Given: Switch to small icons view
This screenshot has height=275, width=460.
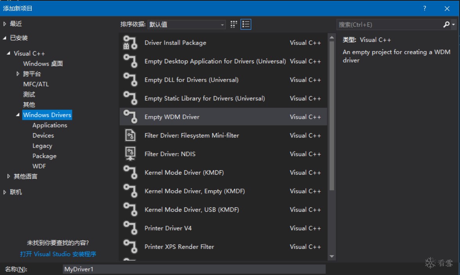Looking at the screenshot, I should pos(234,25).
